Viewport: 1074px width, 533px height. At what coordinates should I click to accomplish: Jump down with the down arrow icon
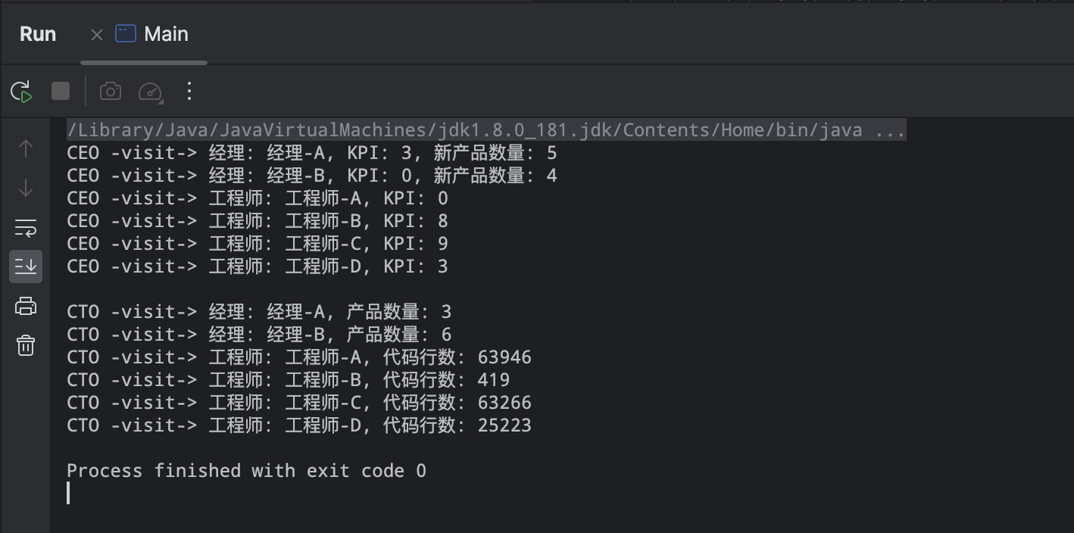click(26, 188)
